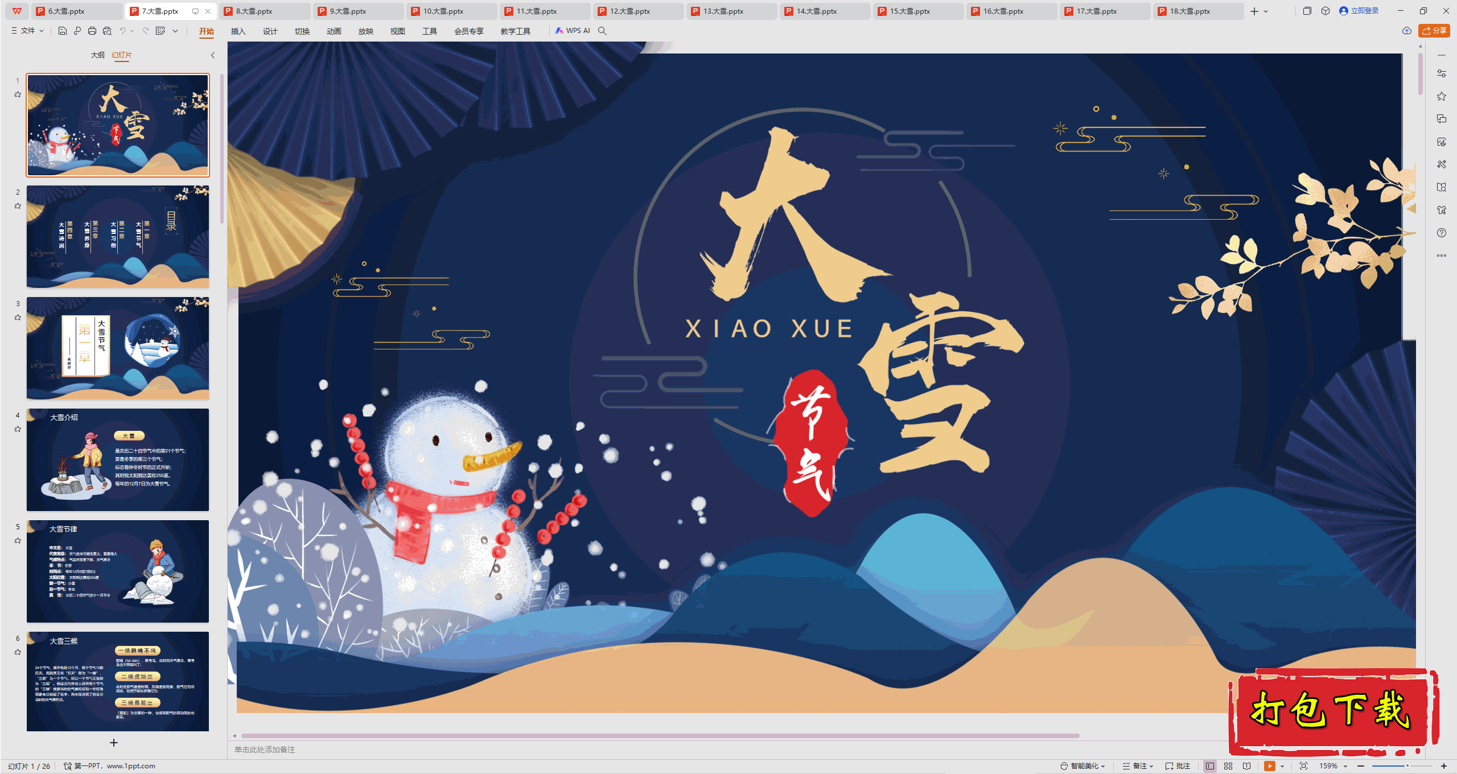Click the notes field 单击此处添加备注
This screenshot has height=774, width=1457.
click(265, 750)
